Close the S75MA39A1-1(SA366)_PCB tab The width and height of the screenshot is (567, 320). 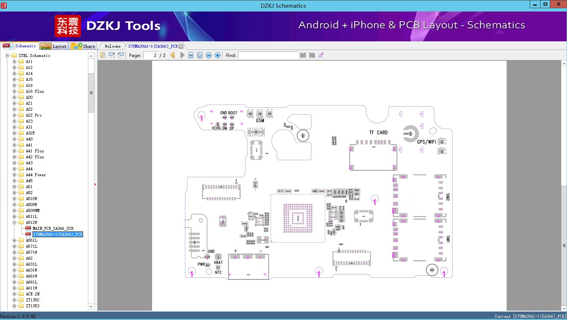[181, 46]
